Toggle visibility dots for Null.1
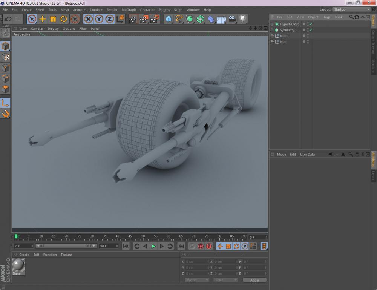Screen dimensions: 377x290 [308, 36]
